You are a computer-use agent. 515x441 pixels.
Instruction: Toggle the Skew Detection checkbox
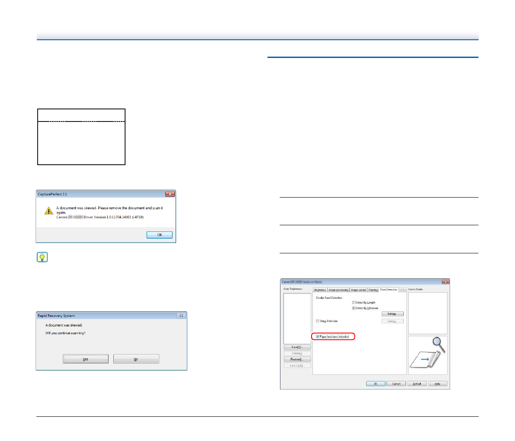click(318, 321)
